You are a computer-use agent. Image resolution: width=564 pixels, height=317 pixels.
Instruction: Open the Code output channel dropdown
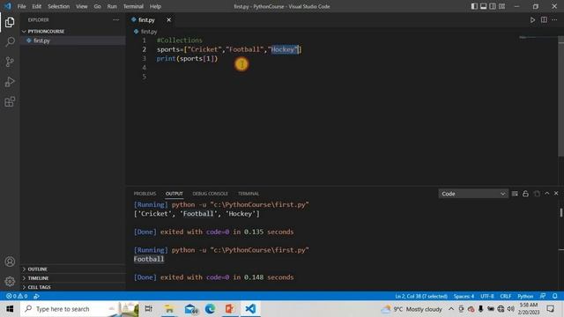tap(473, 194)
